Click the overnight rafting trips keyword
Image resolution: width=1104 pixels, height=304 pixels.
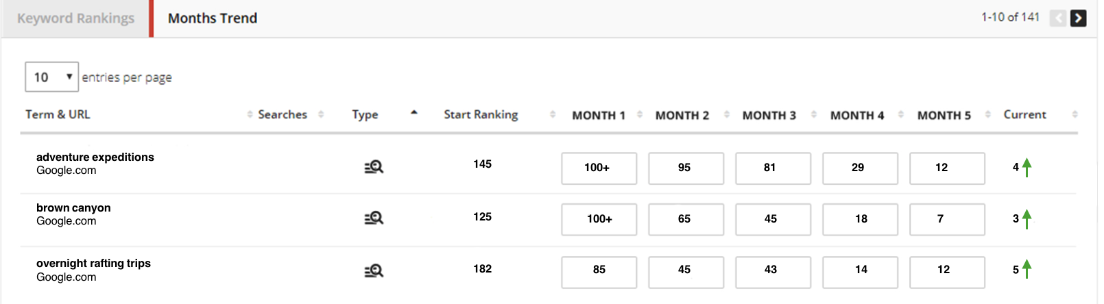(x=93, y=263)
